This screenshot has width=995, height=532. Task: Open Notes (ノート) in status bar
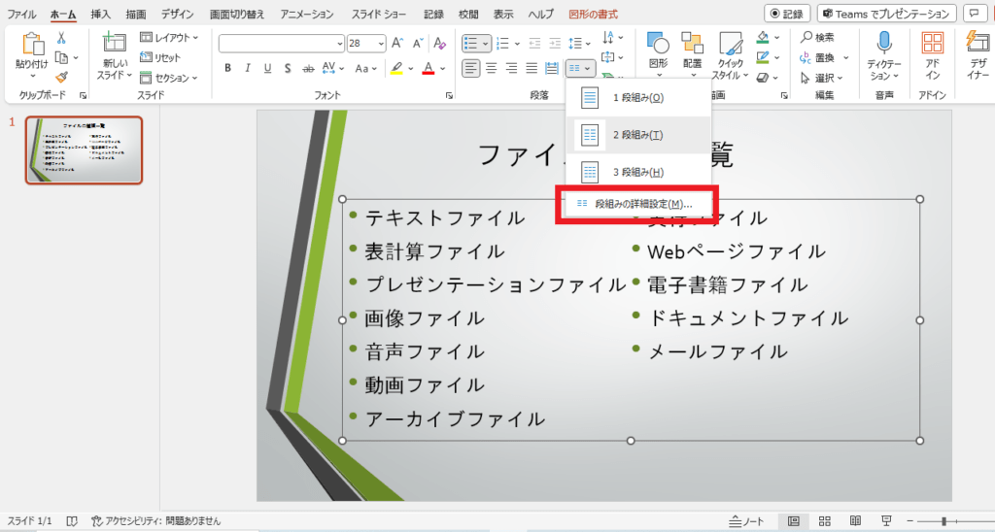[746, 521]
